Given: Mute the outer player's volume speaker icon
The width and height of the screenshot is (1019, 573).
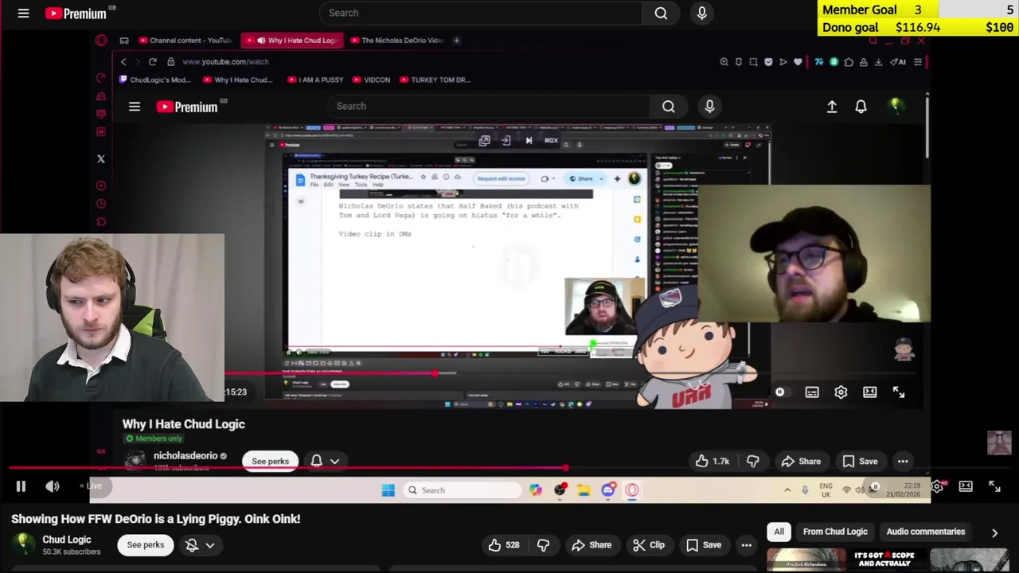Looking at the screenshot, I should [53, 486].
